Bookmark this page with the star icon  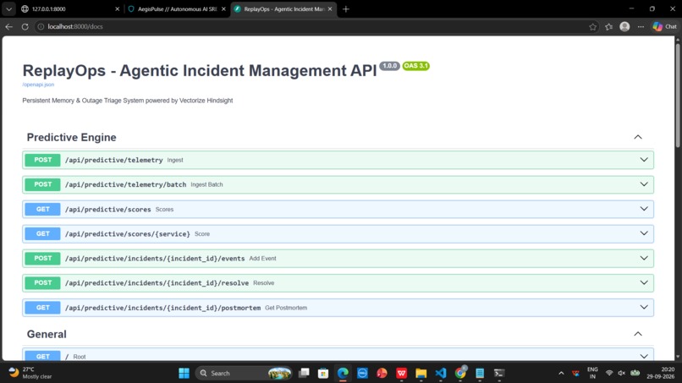(592, 26)
